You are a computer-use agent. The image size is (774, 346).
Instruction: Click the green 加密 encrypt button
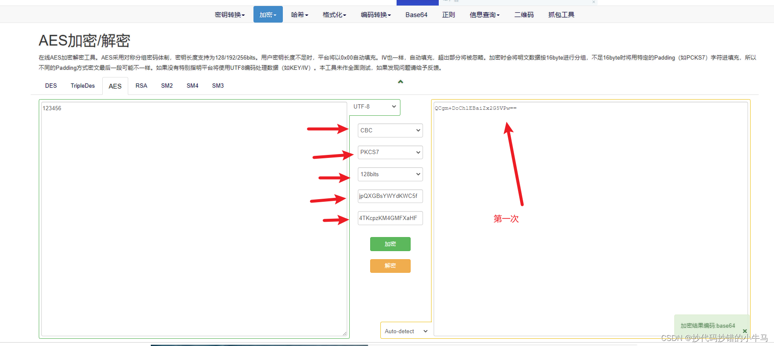(390, 244)
